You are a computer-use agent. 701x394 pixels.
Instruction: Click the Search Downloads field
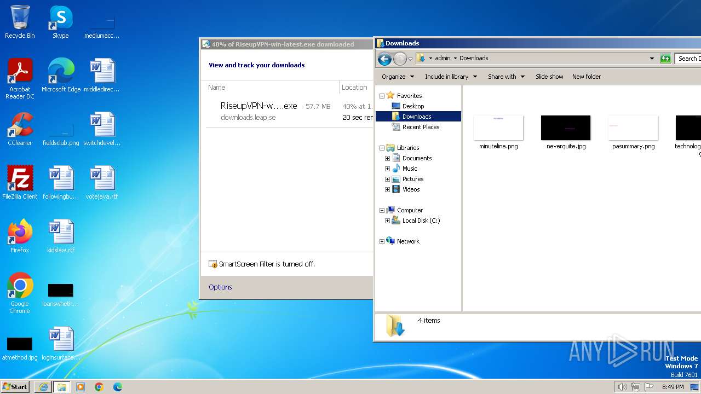pyautogui.click(x=688, y=59)
